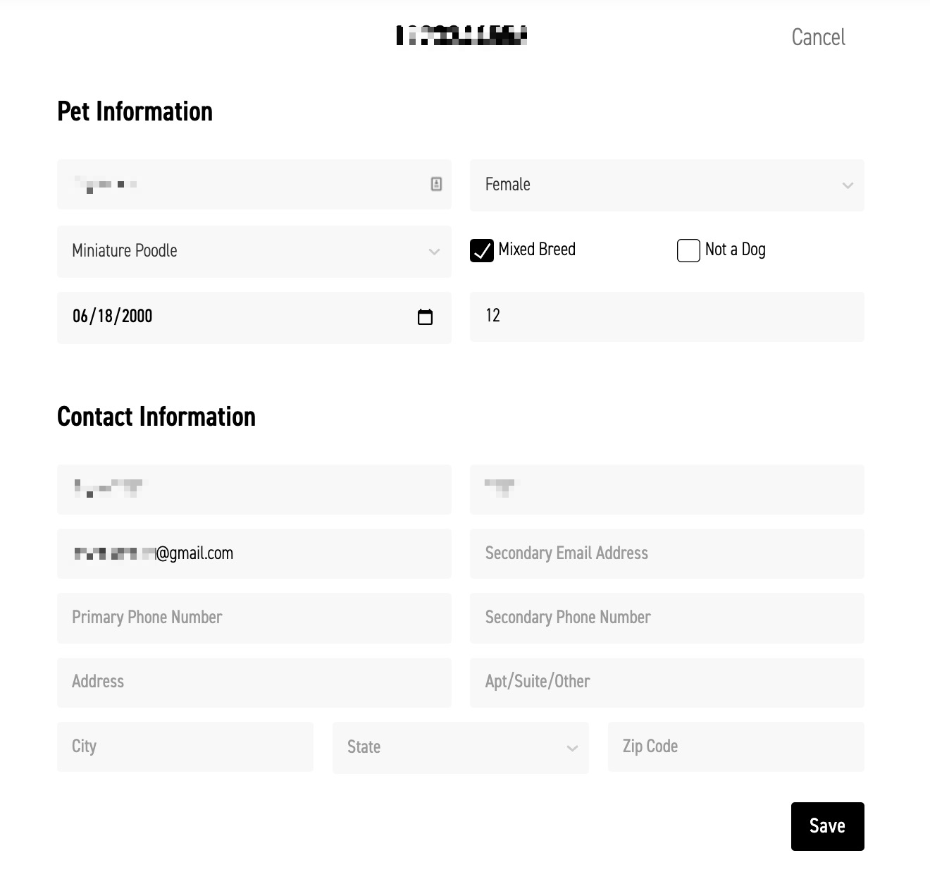Click the Secondary Email Address field
This screenshot has height=884, width=930.
click(666, 553)
